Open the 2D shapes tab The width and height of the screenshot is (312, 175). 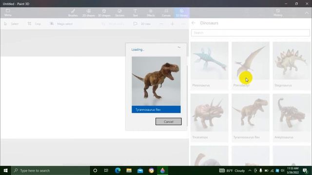(x=89, y=13)
